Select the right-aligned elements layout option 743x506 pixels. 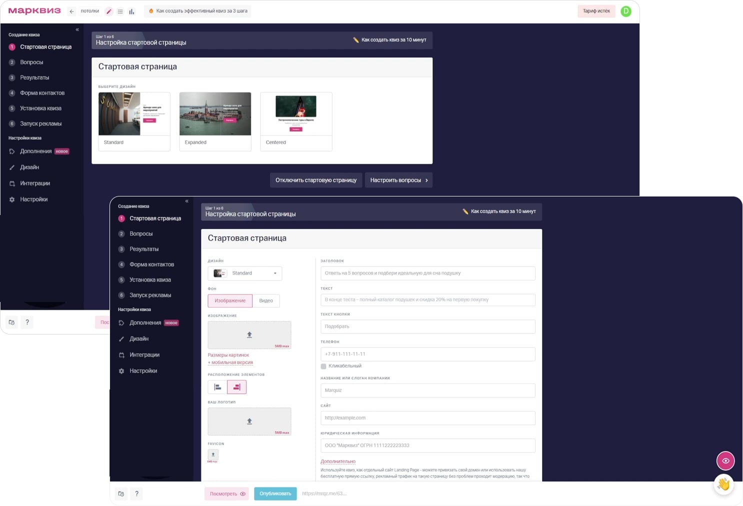pos(236,387)
